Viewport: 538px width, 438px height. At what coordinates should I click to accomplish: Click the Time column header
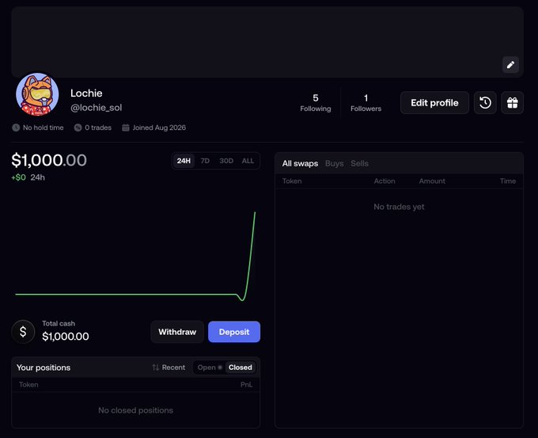click(508, 181)
